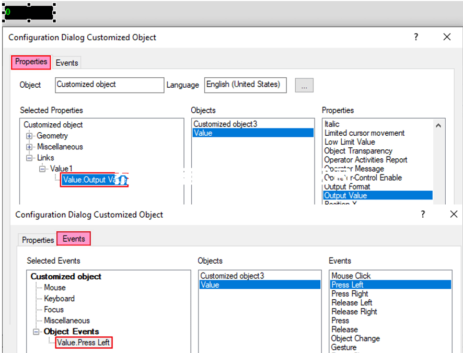Click the Help question mark in upper dialog
Viewport: 463px width, 353px height.
point(416,37)
